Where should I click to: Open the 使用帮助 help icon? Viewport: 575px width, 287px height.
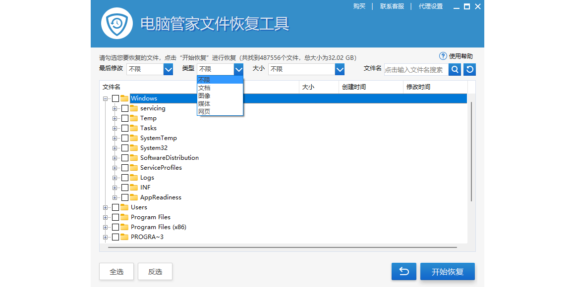pos(443,56)
